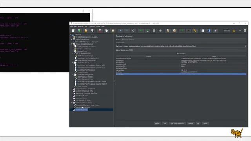Click the Clear All results icon
Viewport: 251px width, 141px height.
(174, 31)
